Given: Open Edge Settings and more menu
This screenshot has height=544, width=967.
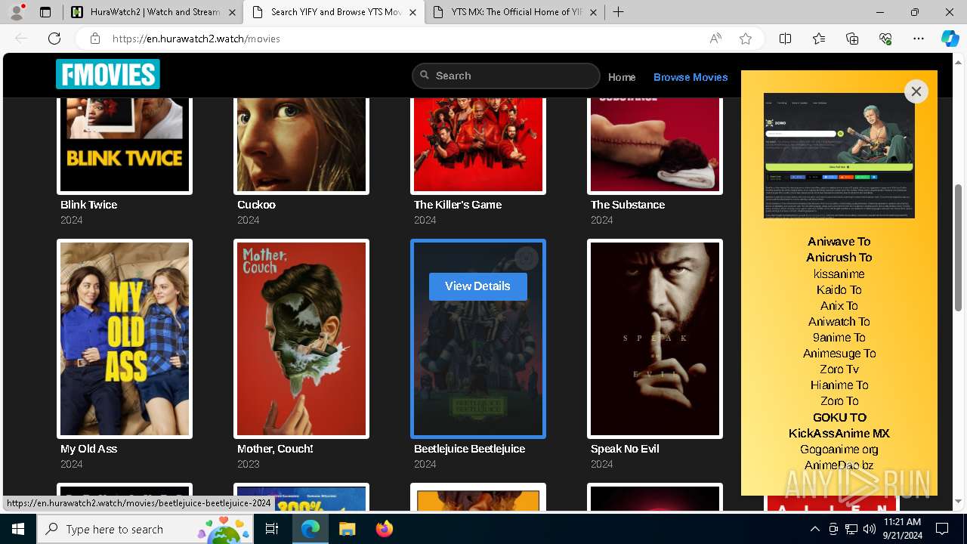Looking at the screenshot, I should (x=919, y=39).
